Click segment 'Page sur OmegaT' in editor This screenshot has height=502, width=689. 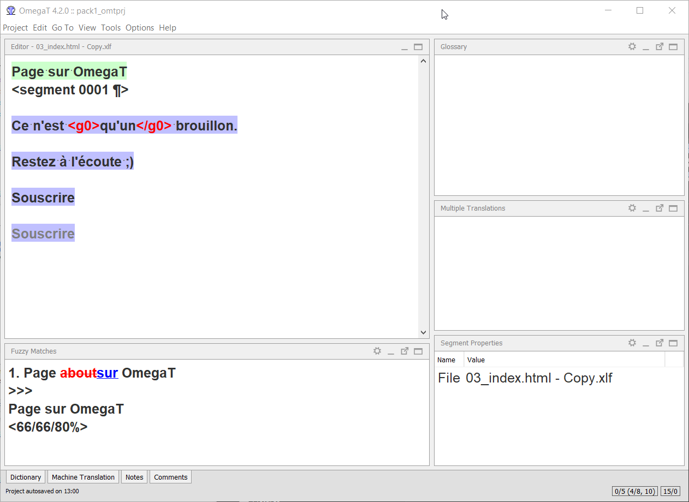pyautogui.click(x=69, y=71)
